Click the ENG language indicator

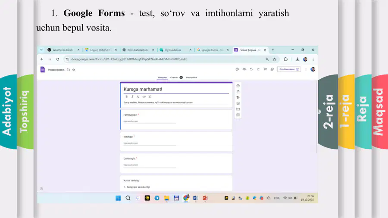(277, 198)
